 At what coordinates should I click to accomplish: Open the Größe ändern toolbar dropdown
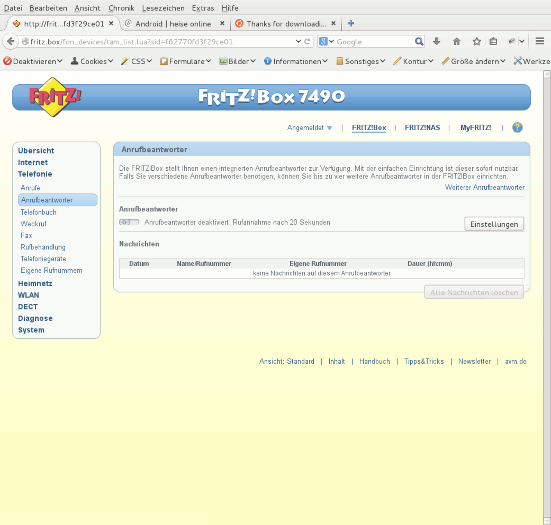click(474, 61)
